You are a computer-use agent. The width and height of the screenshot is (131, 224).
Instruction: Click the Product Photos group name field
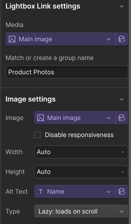67,72
